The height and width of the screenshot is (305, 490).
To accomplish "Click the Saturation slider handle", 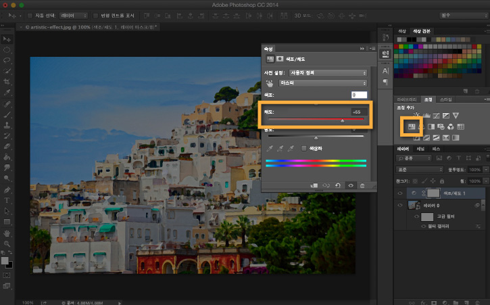I will 343,121.
